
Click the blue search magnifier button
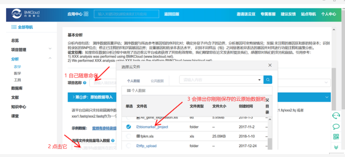point(268,80)
